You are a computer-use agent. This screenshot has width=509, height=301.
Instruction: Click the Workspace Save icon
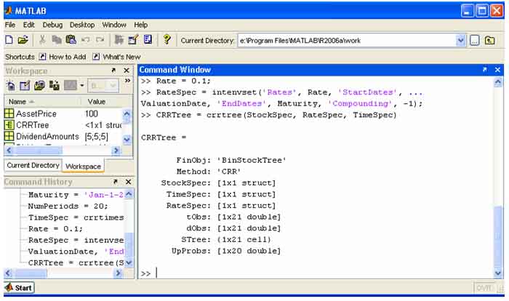[x=54, y=86]
